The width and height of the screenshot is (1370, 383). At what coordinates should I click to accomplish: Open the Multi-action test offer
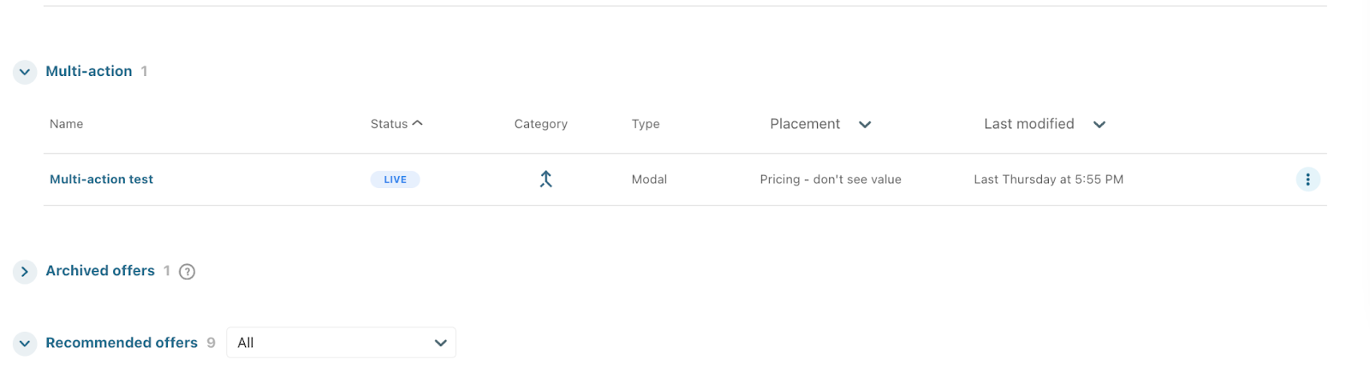pos(101,180)
